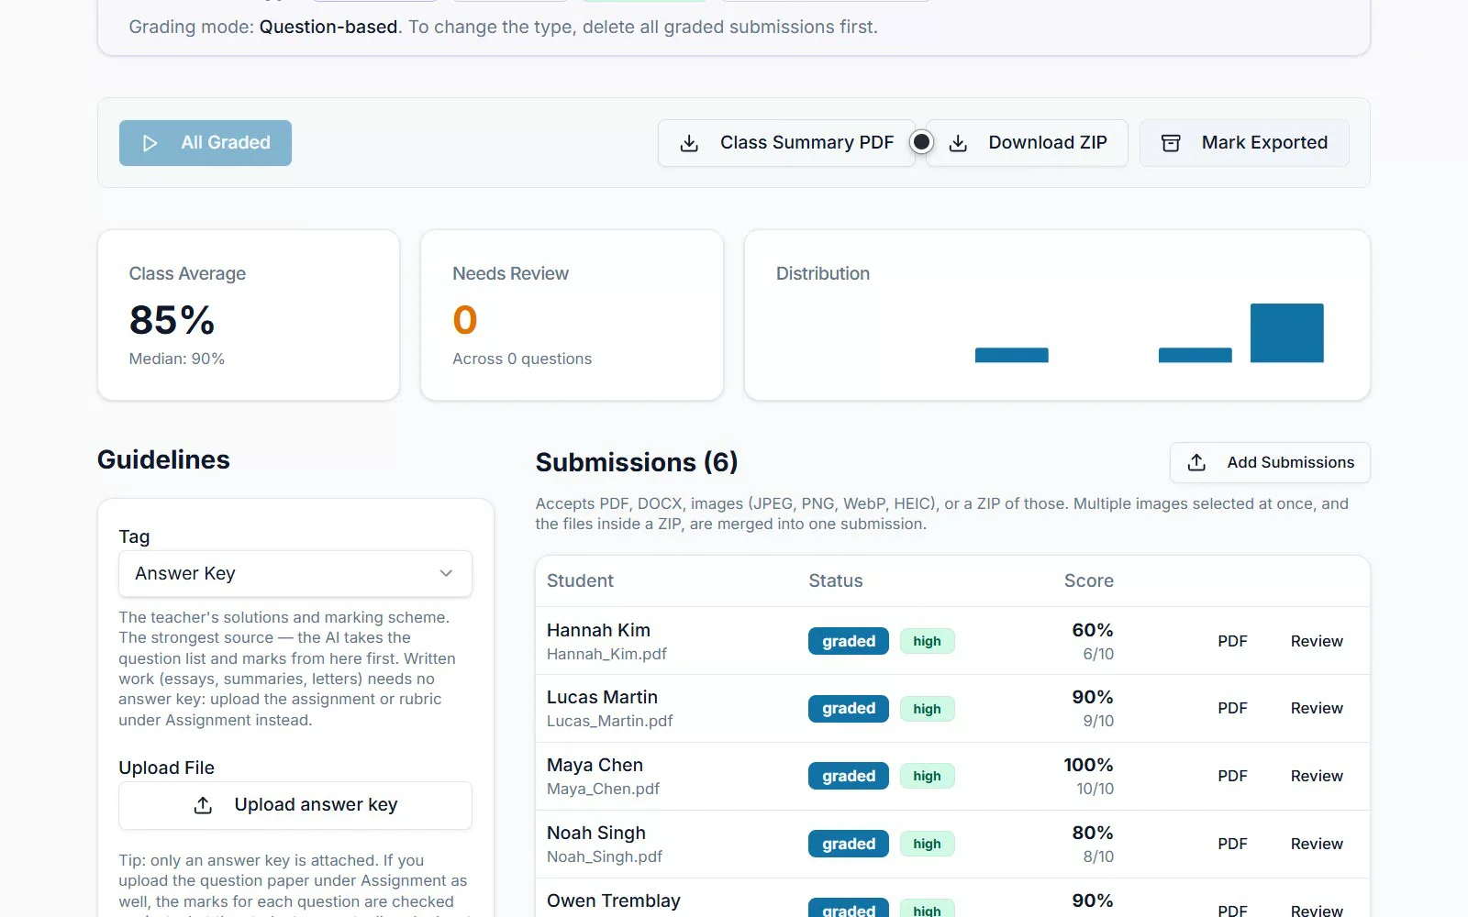The width and height of the screenshot is (1468, 917).
Task: Download the Class Summary PDF
Action: coord(786,143)
